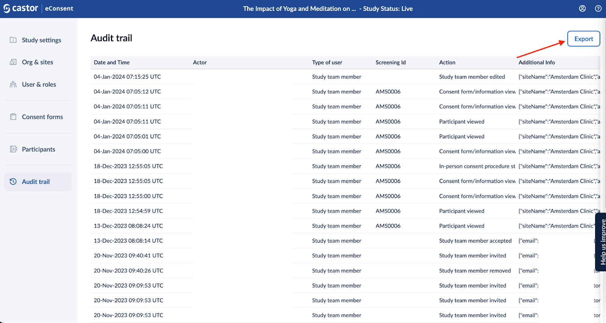The height and width of the screenshot is (323, 606).
Task: Click the Org & sites building icon
Action: click(13, 62)
